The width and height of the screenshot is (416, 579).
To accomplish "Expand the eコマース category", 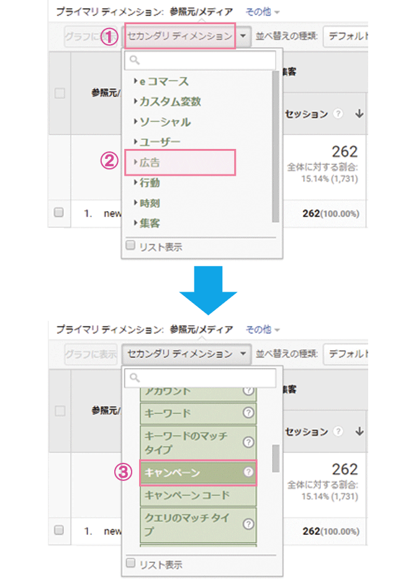I will pyautogui.click(x=161, y=81).
